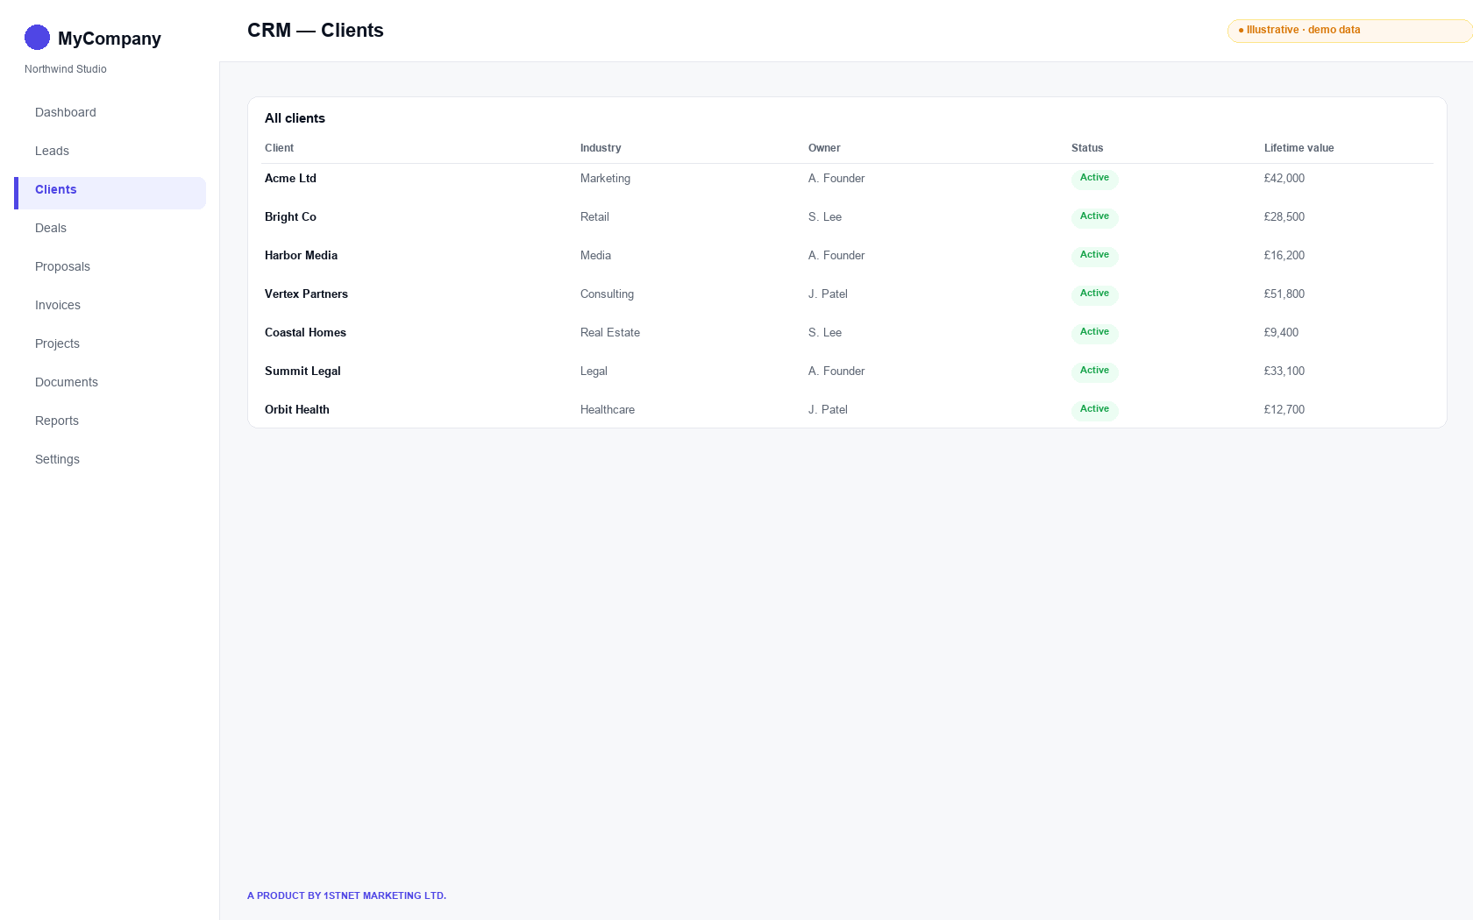Click Active status of Vertex Partners
The image size is (1473, 920).
[x=1094, y=294]
